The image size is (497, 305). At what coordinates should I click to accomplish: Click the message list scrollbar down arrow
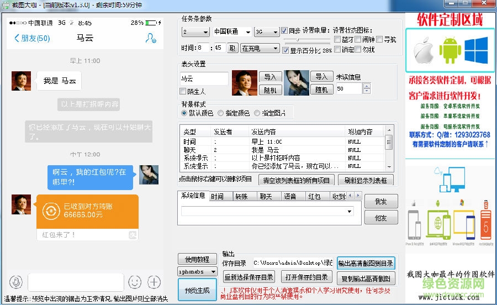[389, 167]
